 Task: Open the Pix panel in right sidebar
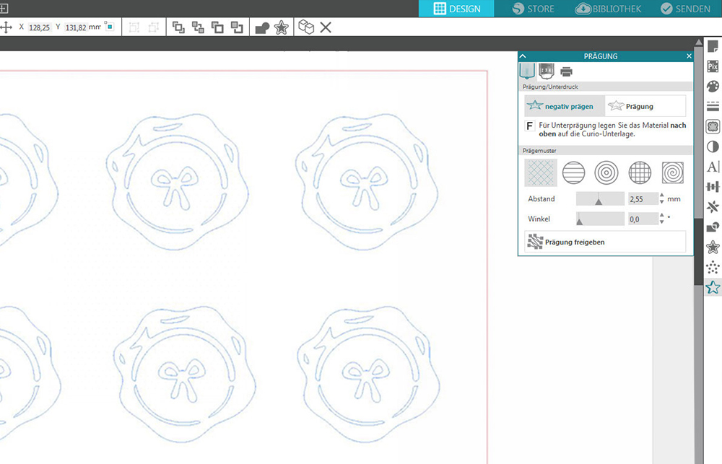[713, 66]
